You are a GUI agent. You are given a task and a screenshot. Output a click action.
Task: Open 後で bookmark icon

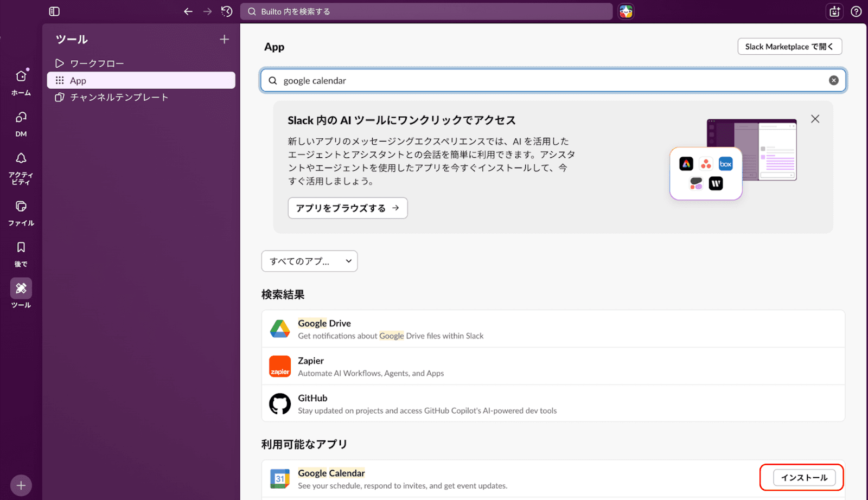[21, 254]
